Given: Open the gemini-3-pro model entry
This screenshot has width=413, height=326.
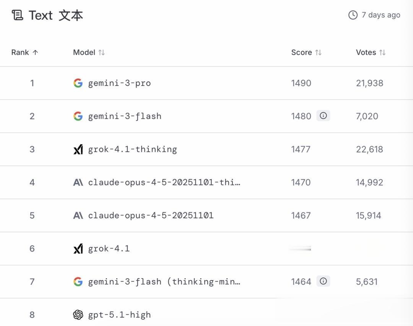Looking at the screenshot, I should (119, 83).
